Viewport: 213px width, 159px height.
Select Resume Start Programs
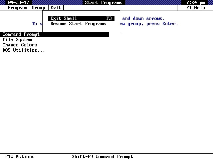pos(78,24)
